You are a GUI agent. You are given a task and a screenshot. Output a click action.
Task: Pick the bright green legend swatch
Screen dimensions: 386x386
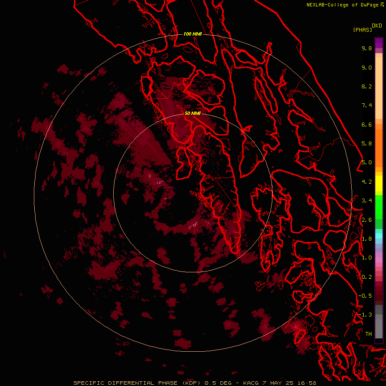tap(379, 207)
